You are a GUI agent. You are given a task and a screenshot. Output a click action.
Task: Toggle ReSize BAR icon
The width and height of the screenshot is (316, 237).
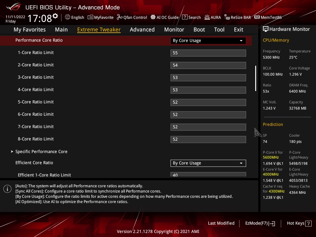[x=227, y=17]
